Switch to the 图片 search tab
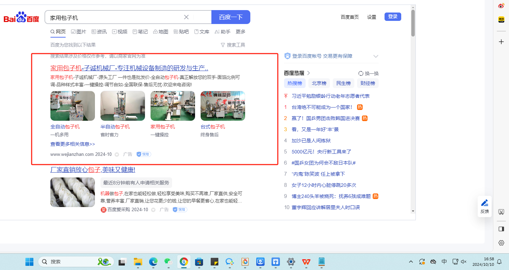This screenshot has height=270, width=509. [x=79, y=32]
